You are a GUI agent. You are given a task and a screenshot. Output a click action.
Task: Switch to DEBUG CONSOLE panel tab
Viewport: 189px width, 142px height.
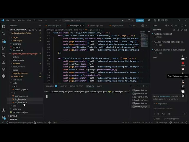pyautogui.click(x=76, y=86)
